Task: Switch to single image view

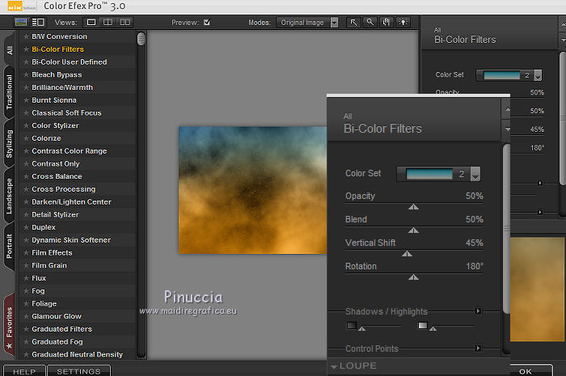Action: pos(91,23)
